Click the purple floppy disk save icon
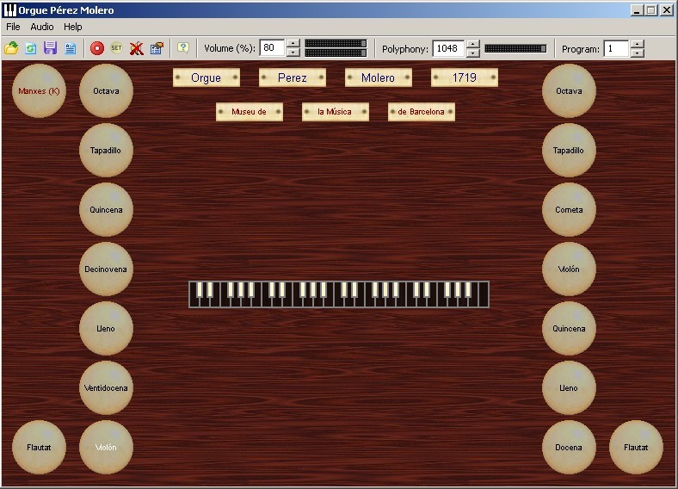This screenshot has height=489, width=678. point(51,48)
